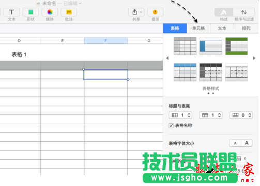Screen dimensions: 260x186
Task: Go to previous table styles page
Action: [x=167, y=58]
